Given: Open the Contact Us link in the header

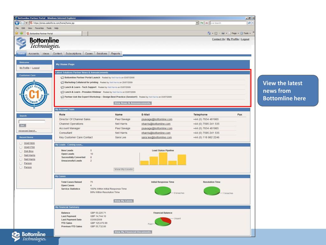Looking at the screenshot, I should click(218, 39).
